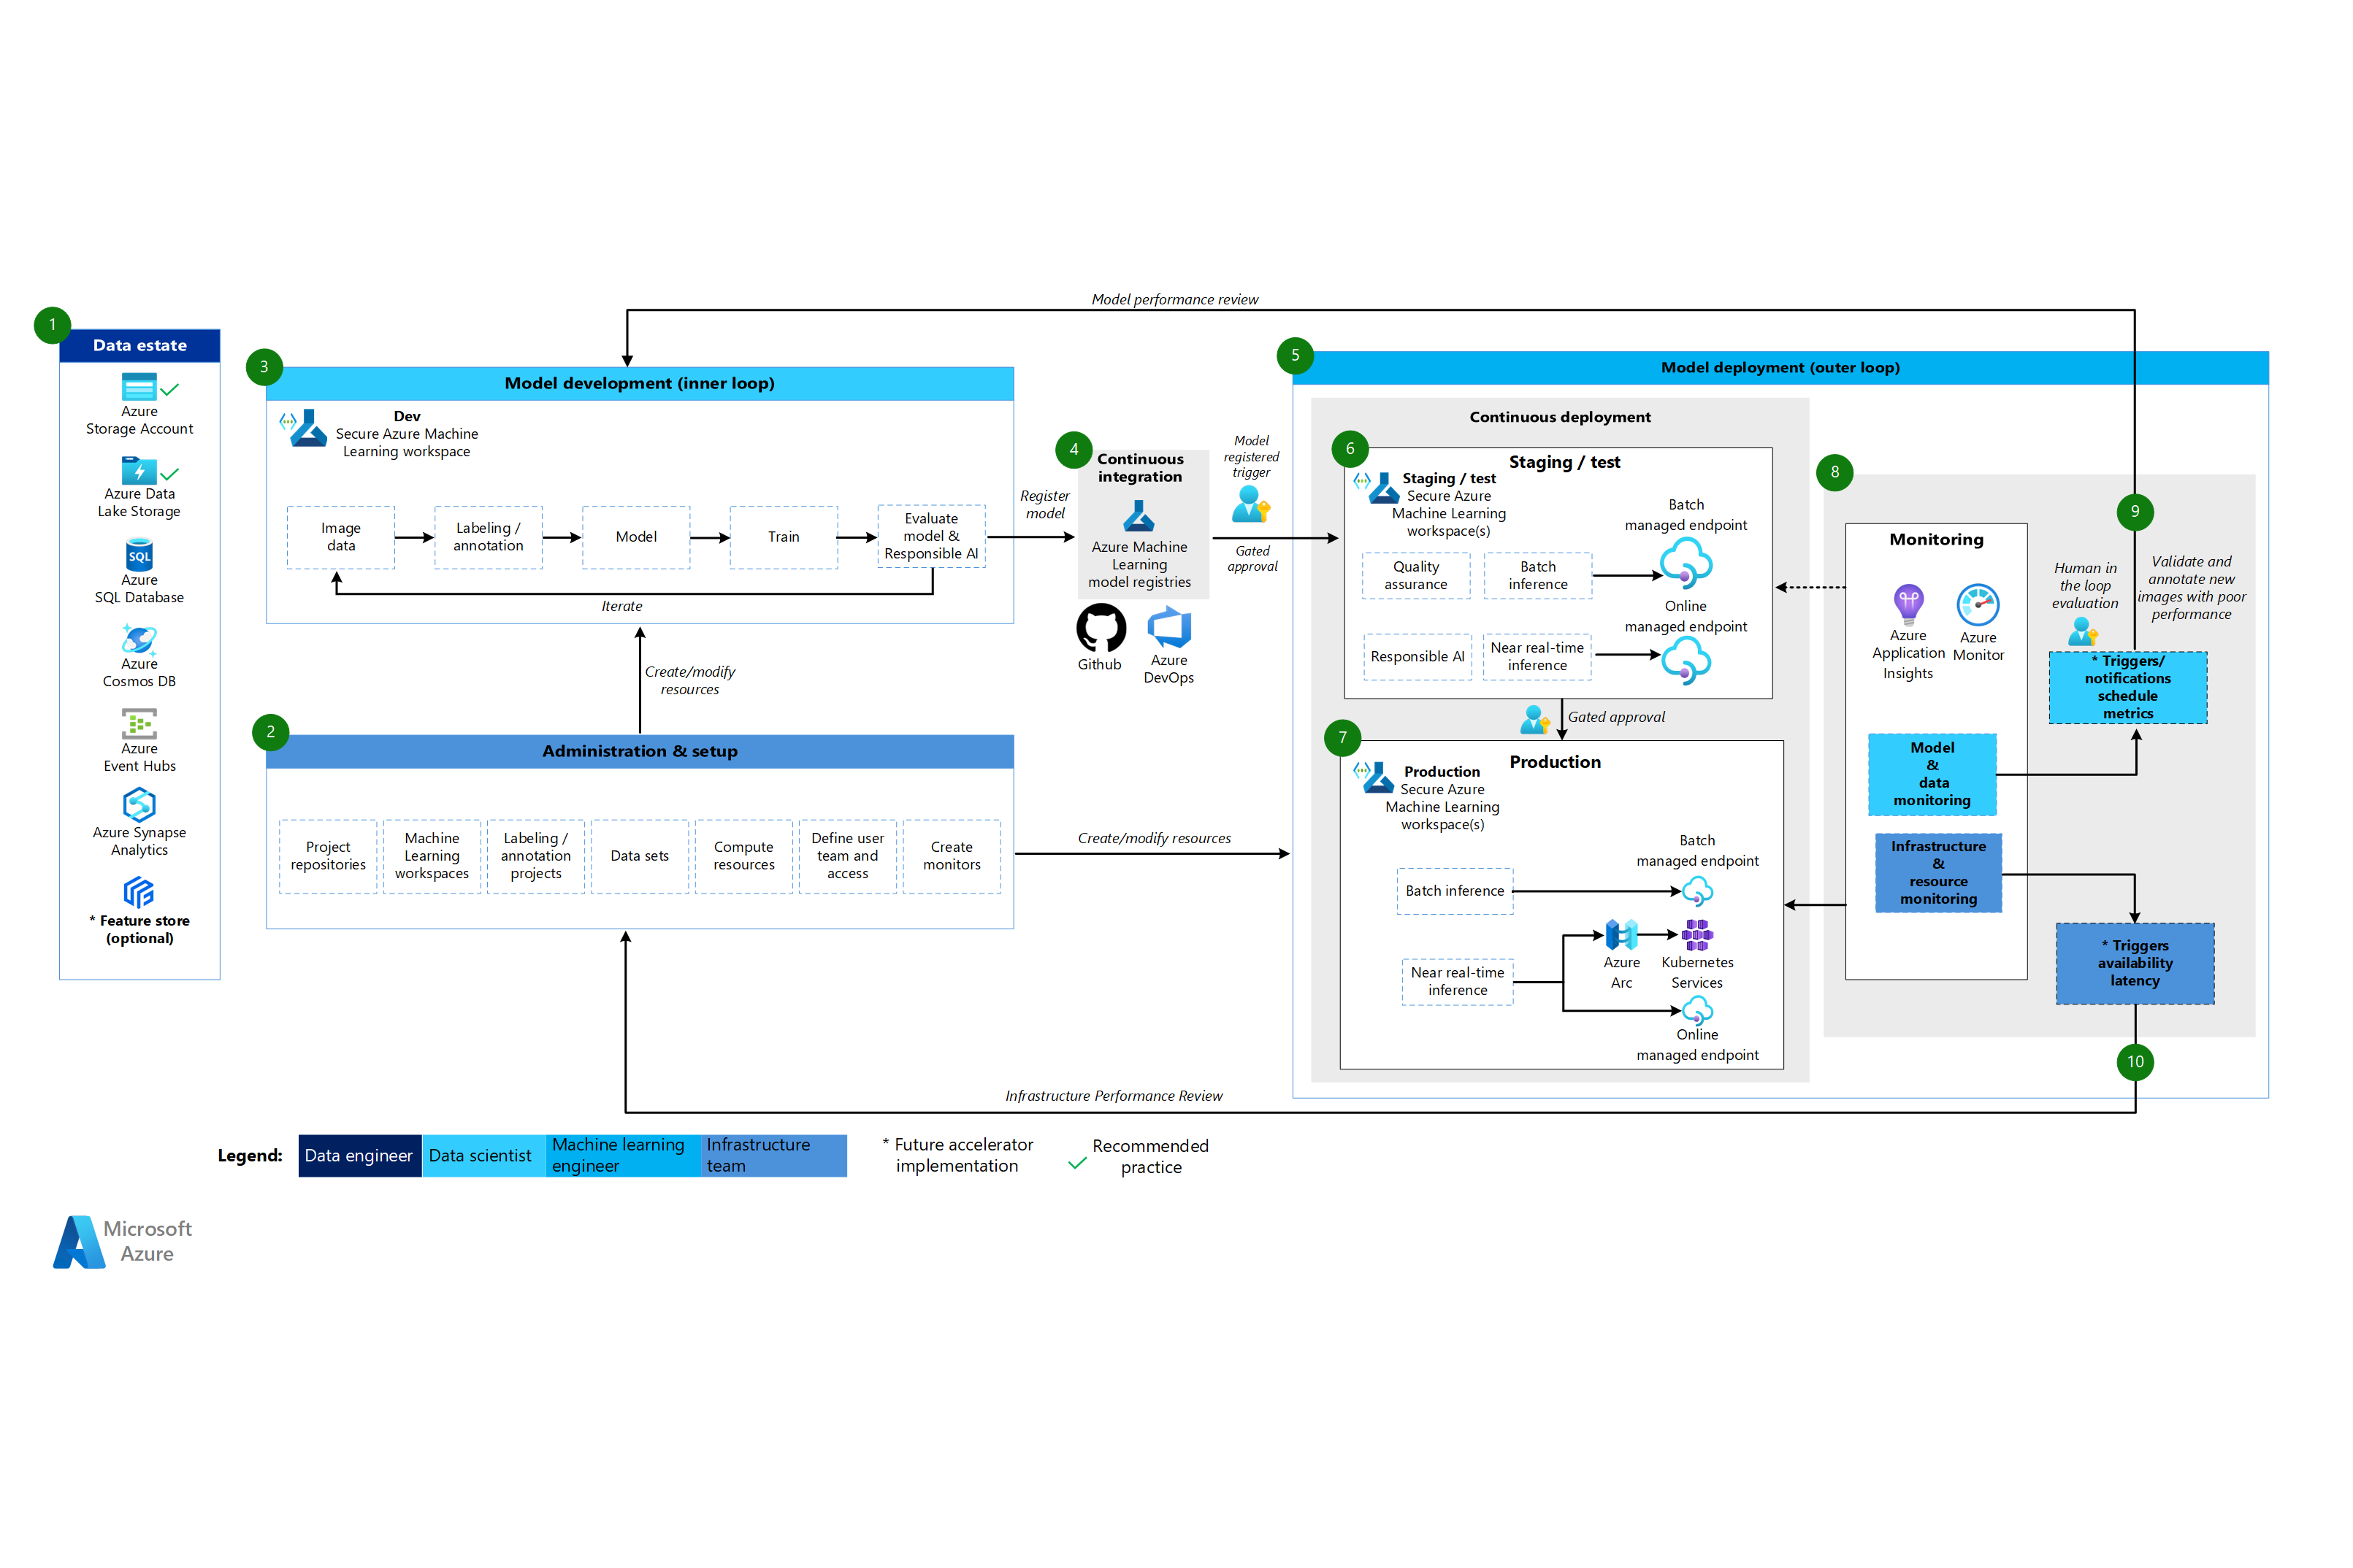Click the Data estate header
Screen dimensions: 2353x1568
coord(139,345)
